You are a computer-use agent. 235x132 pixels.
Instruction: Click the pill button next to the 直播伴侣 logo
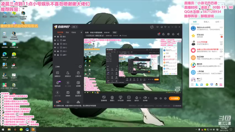tap(75, 27)
